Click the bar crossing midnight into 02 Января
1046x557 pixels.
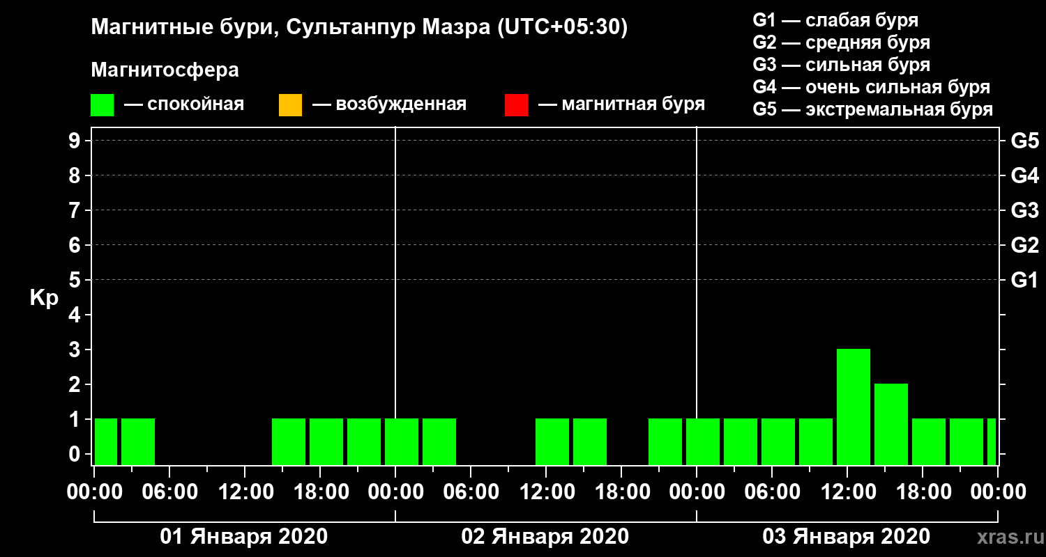pos(402,441)
